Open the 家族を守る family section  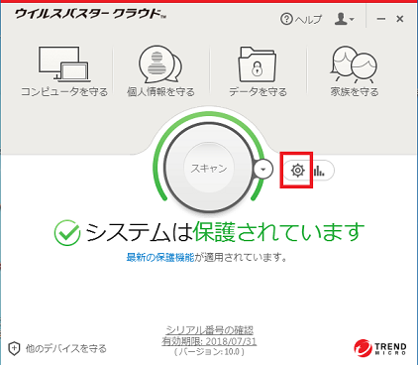[355, 71]
